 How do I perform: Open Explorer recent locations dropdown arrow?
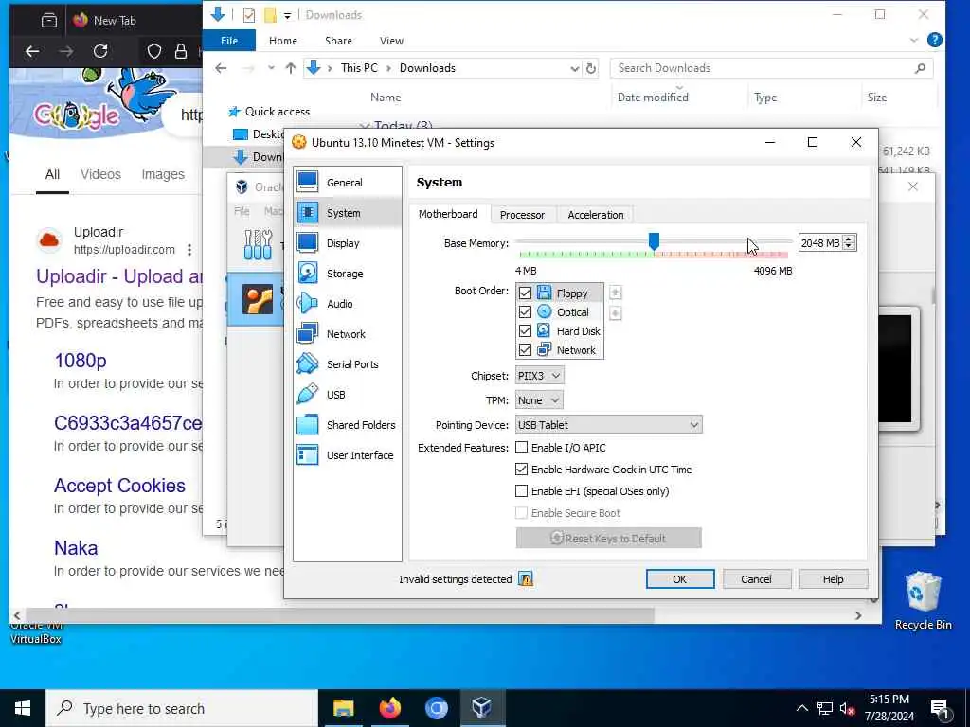pyautogui.click(x=271, y=68)
